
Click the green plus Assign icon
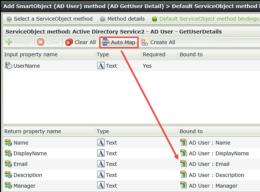click(9, 42)
